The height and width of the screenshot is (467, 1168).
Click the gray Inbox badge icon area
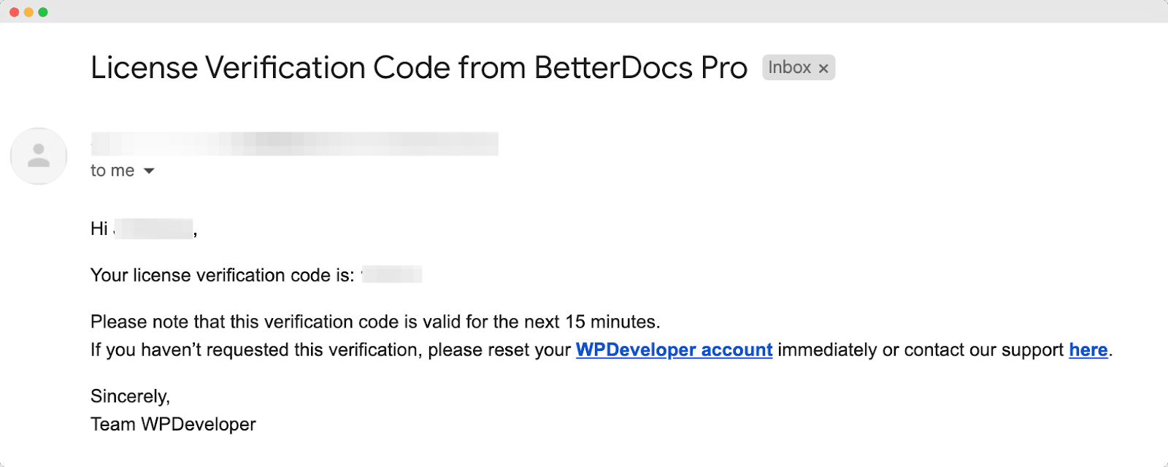tap(792, 67)
